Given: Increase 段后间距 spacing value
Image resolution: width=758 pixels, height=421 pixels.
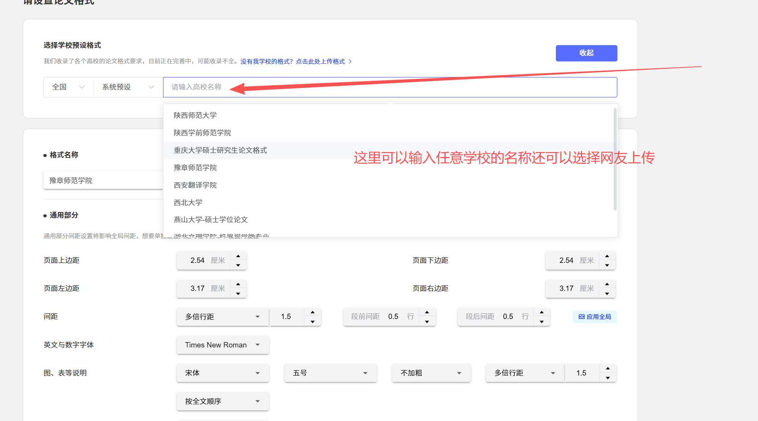Looking at the screenshot, I should pyautogui.click(x=542, y=312).
